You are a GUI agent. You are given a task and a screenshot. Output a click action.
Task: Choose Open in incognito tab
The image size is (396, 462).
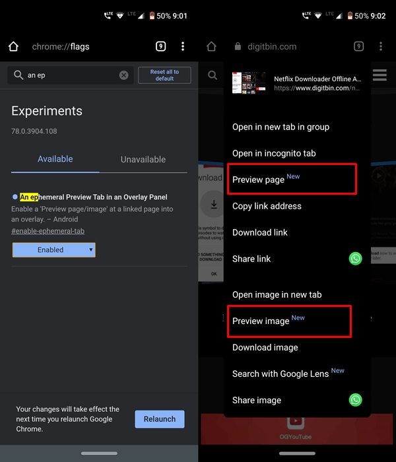tap(274, 153)
